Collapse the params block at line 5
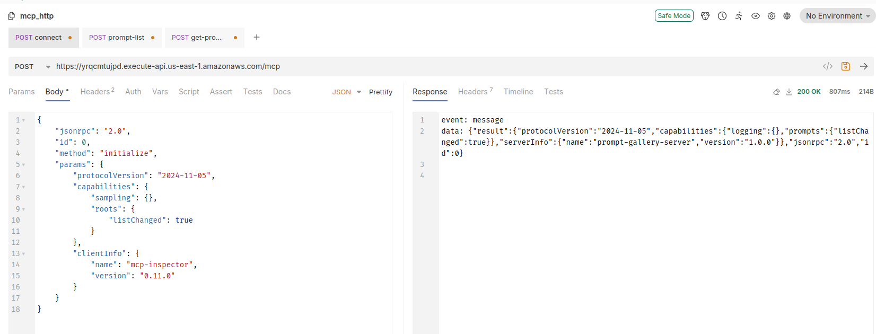The width and height of the screenshot is (876, 334). 23,165
